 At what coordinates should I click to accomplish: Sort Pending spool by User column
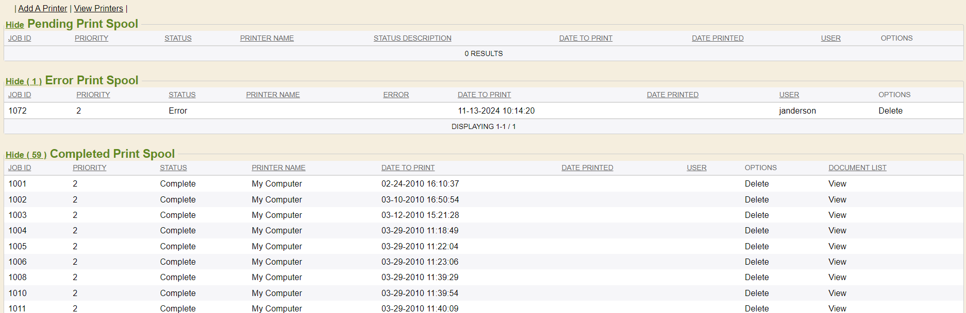[830, 38]
